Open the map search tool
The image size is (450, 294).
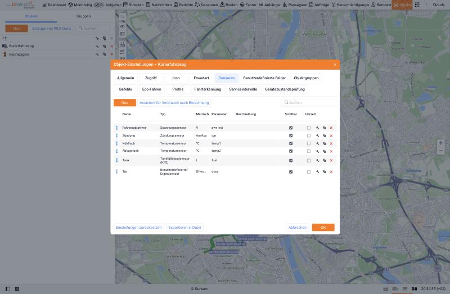point(122,16)
